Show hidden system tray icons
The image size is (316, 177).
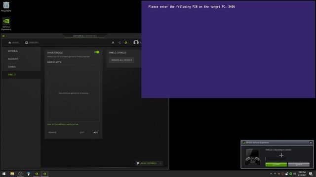(271, 174)
